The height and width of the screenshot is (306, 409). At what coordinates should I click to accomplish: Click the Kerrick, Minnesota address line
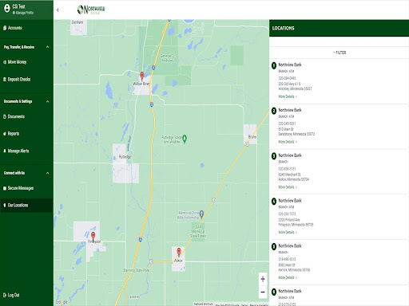[x=294, y=270]
